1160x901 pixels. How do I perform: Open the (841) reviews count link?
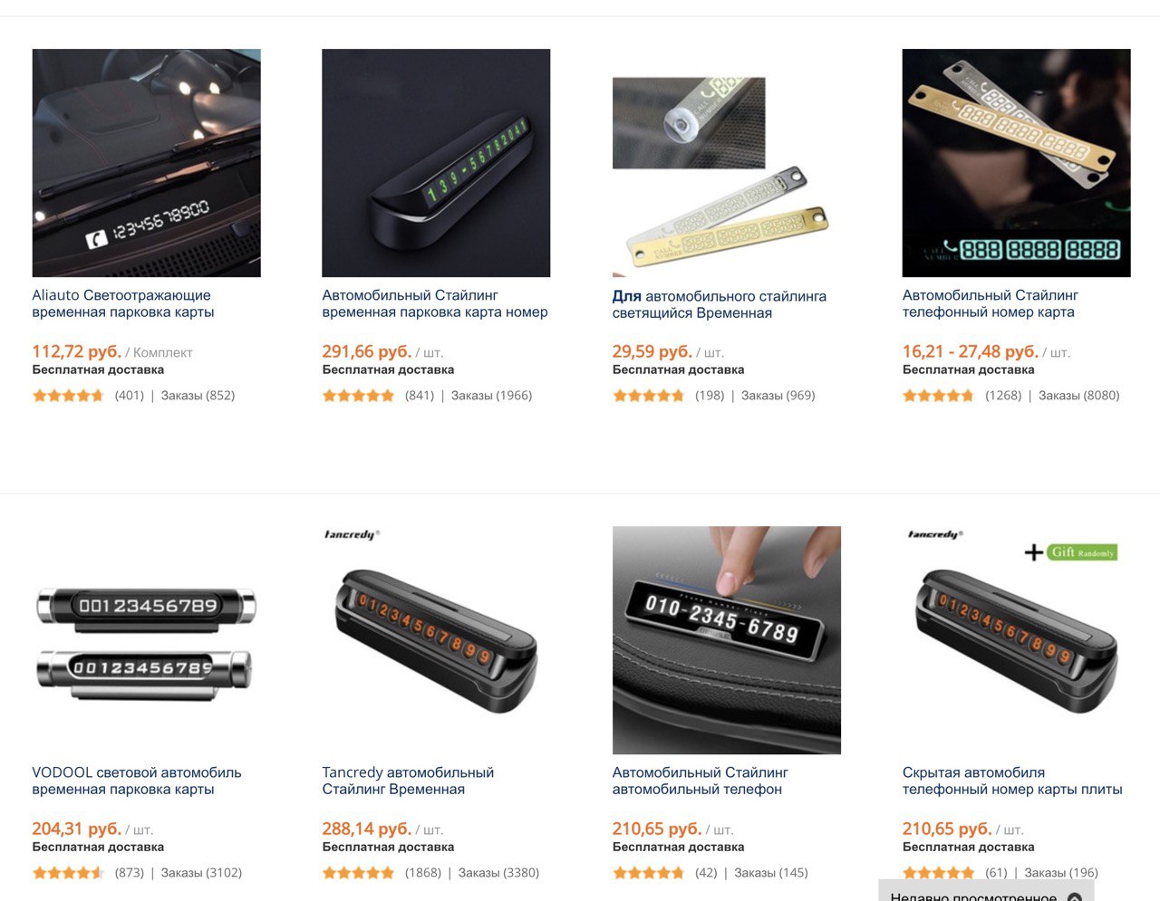420,396
